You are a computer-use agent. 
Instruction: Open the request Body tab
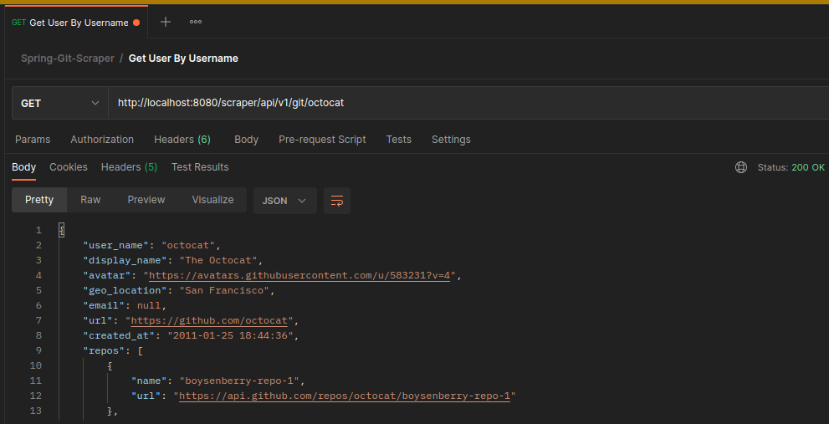point(247,140)
